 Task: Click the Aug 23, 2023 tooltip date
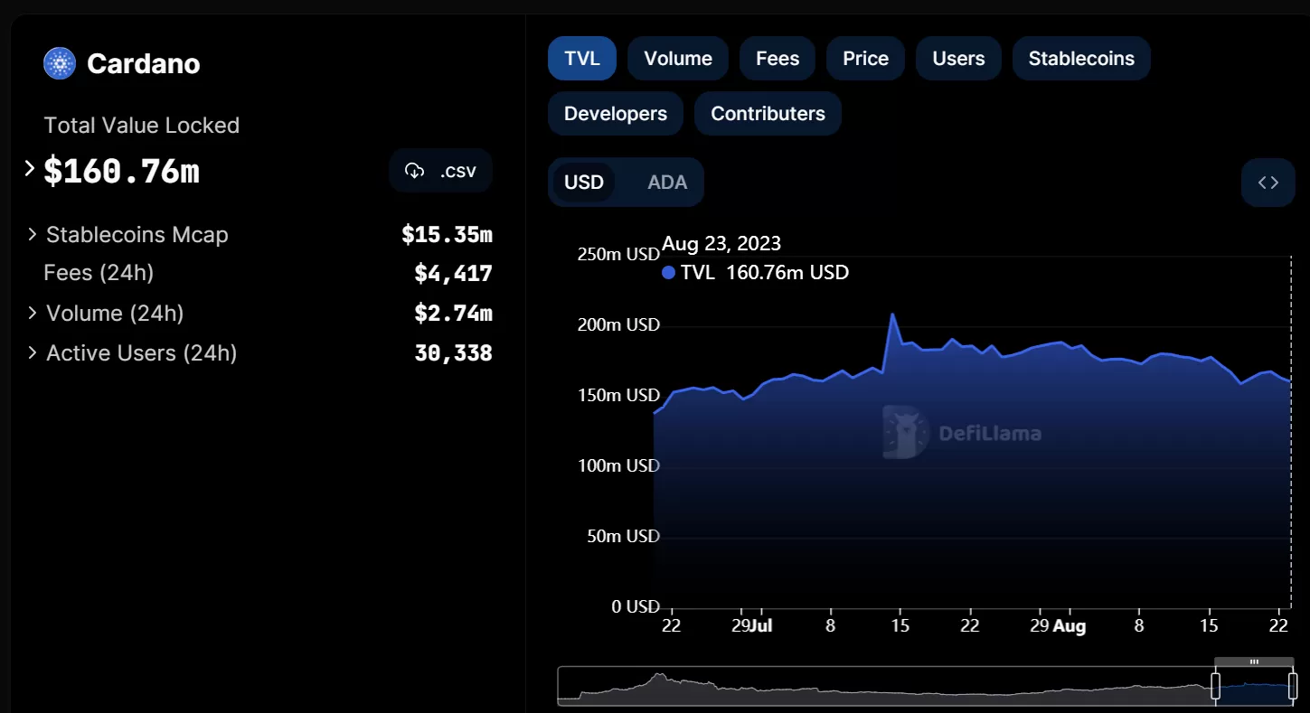[721, 243]
